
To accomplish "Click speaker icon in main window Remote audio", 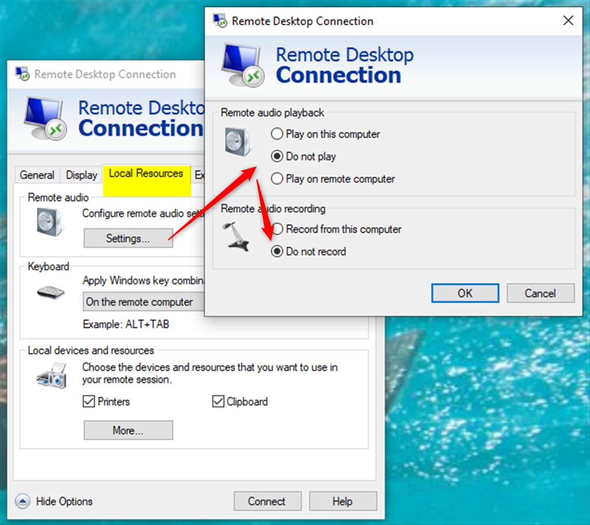I will 50,222.
